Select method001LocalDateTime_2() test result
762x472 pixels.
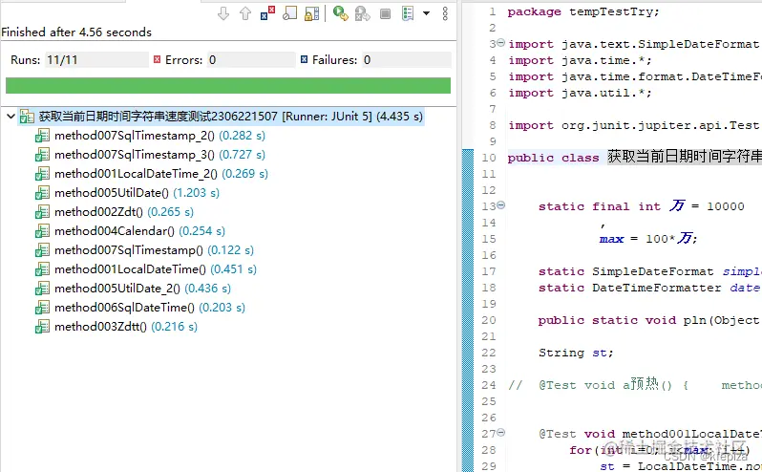(161, 174)
